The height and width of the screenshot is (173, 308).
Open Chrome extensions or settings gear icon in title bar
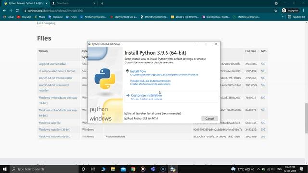point(276,3)
